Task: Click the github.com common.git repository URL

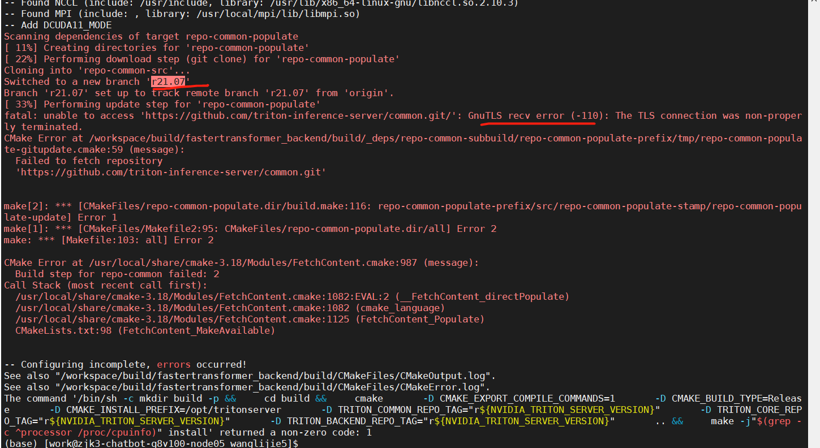Action: coord(170,172)
